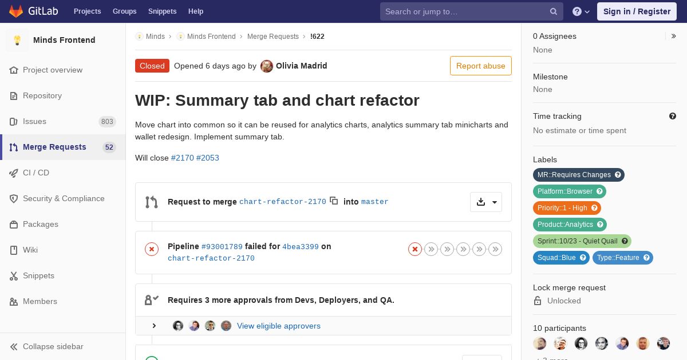Open issue #2170 link
Viewport: 687px width, 360px height.
tap(183, 158)
